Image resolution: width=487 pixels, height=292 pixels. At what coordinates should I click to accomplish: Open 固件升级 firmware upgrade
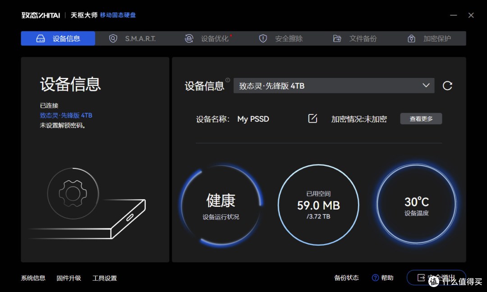(x=69, y=278)
